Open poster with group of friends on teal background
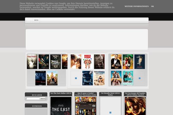 pos(116,78)
